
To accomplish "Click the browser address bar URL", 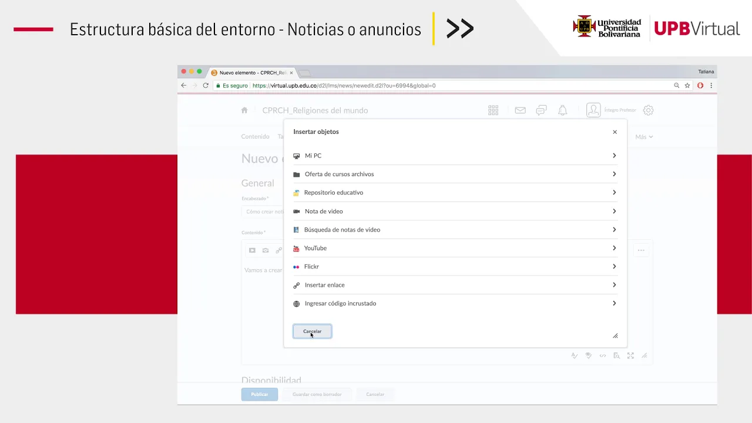I will (344, 86).
